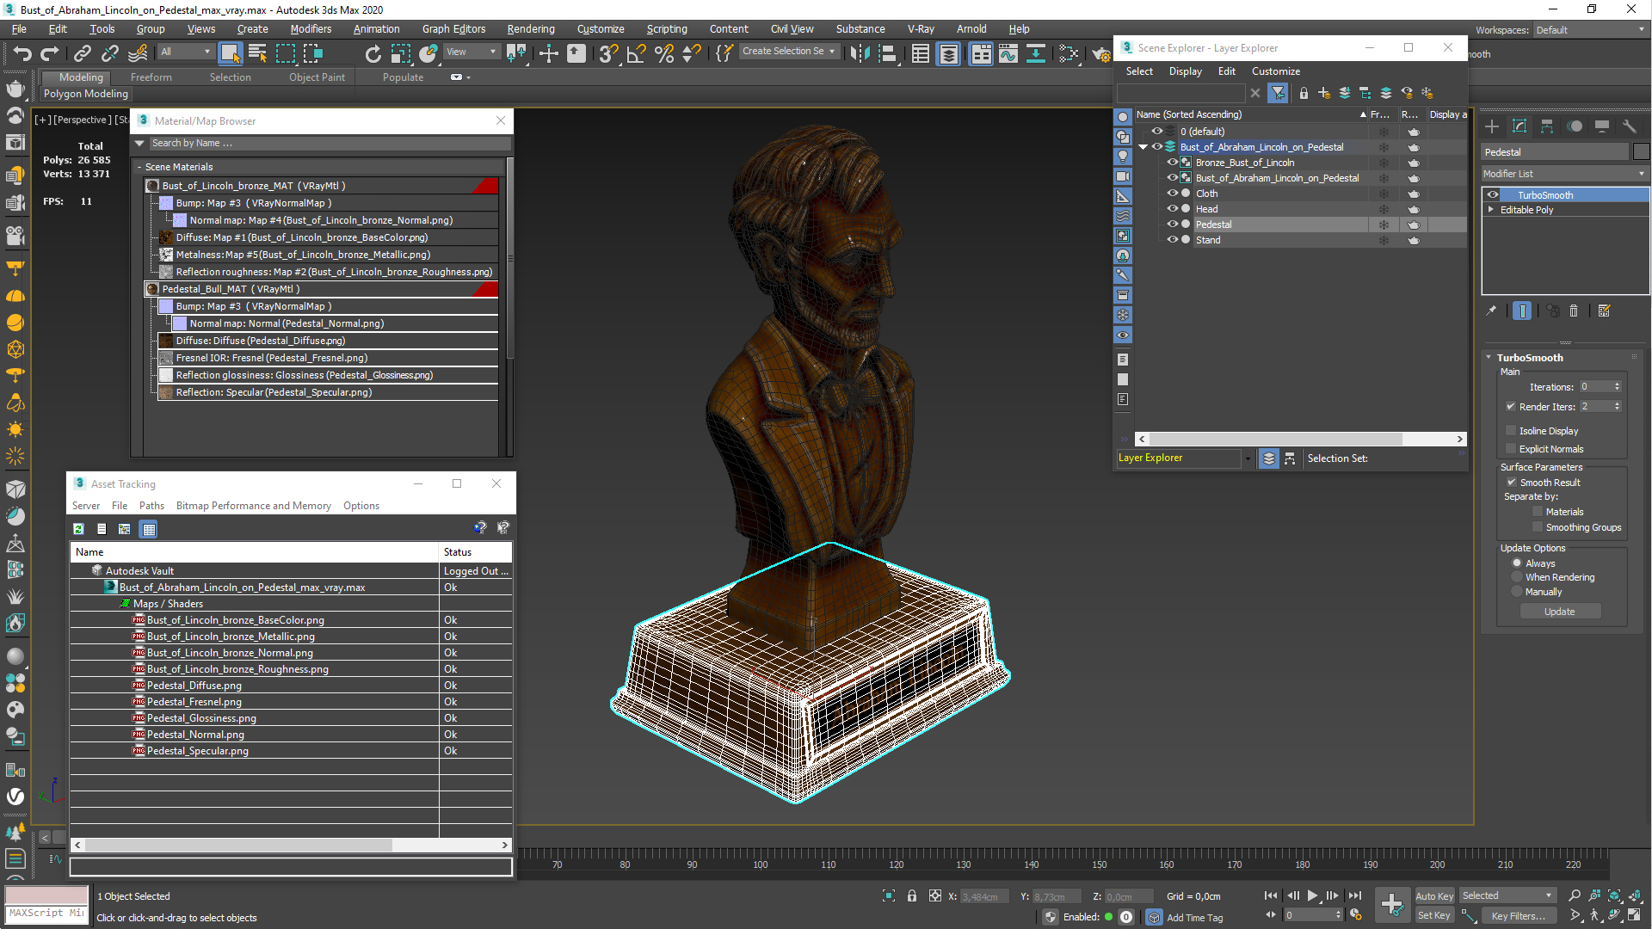Viewport: 1652px width, 929px height.
Task: Open the Modifiers menu
Action: coord(311,29)
